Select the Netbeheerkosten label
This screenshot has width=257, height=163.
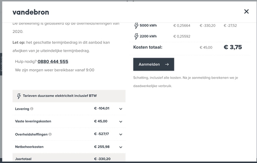tap(29, 147)
